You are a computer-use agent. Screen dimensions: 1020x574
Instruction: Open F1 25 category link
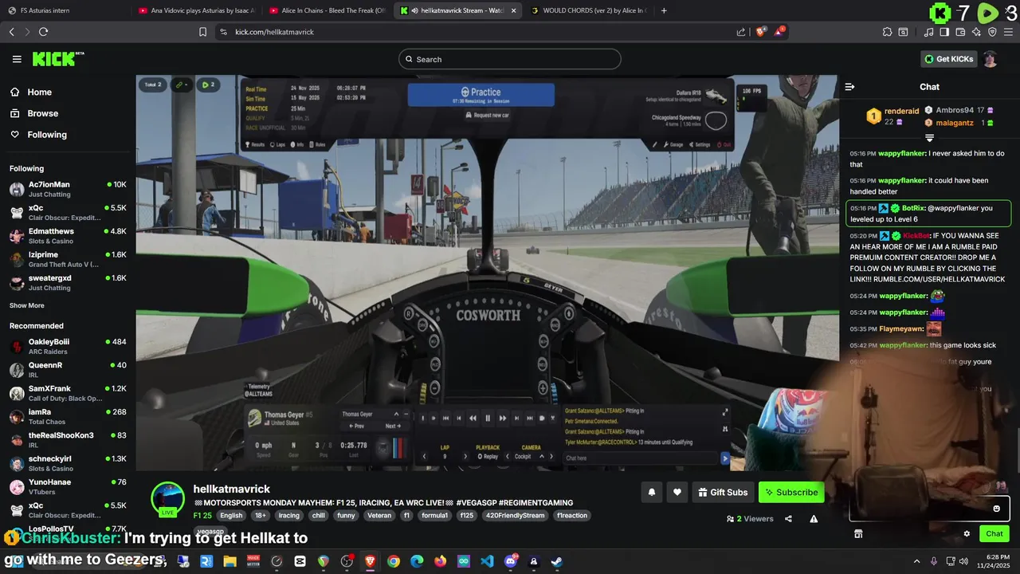[202, 516]
